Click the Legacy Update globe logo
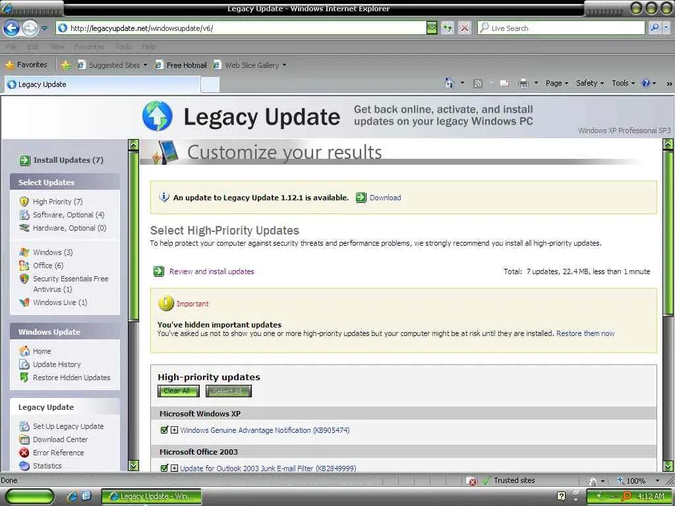This screenshot has height=506, width=675. tap(158, 116)
